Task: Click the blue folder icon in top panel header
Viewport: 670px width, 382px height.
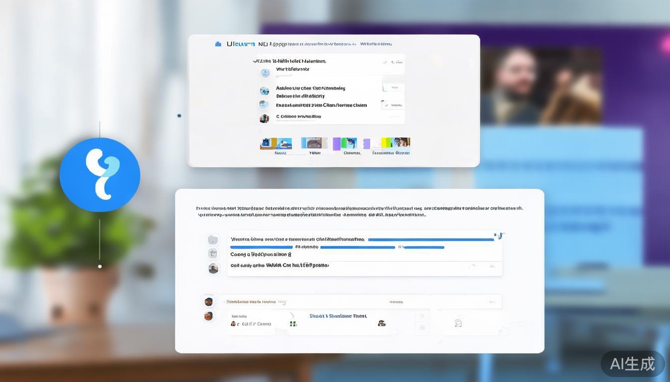Action: pos(218,44)
